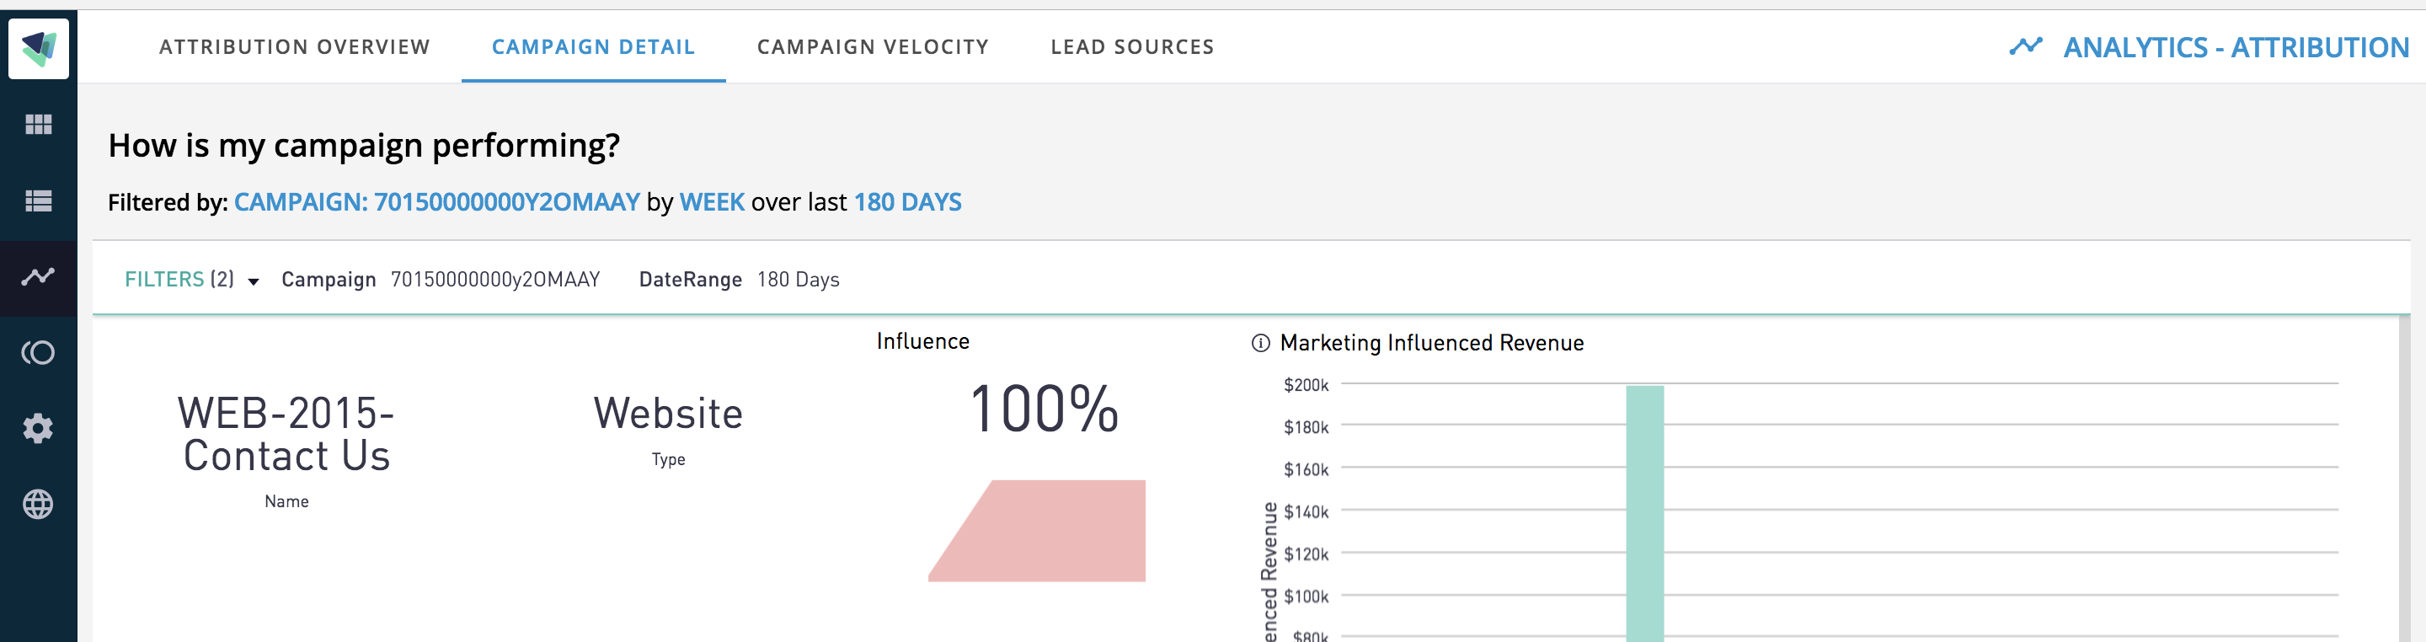The width and height of the screenshot is (2426, 642).
Task: Expand the FILTERS (2) dropdown
Action: tap(191, 280)
